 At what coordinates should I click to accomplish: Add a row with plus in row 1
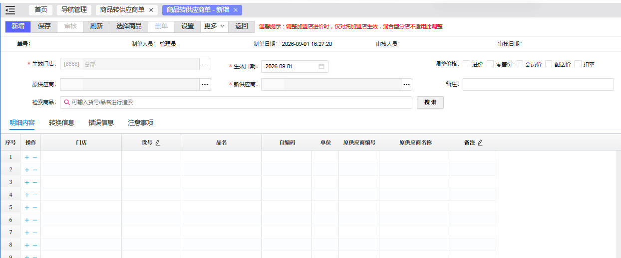(x=27, y=157)
